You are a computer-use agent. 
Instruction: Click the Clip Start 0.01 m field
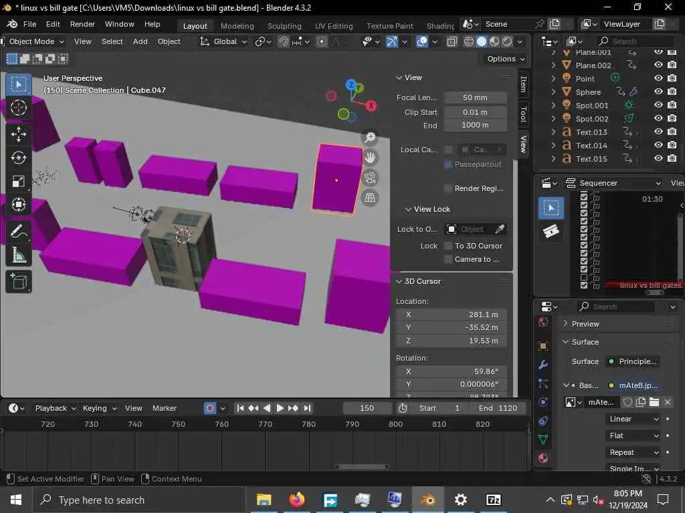(476, 112)
